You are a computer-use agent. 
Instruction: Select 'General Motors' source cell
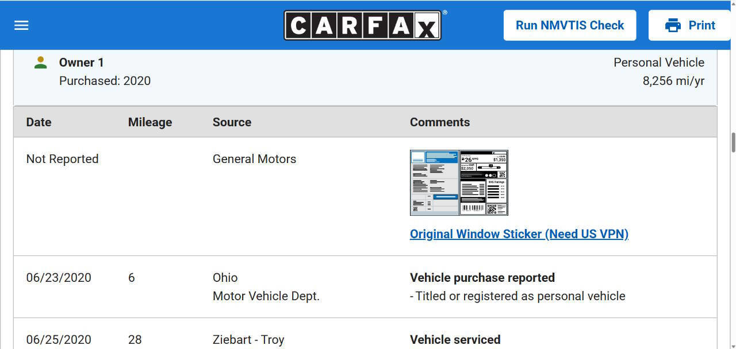[x=254, y=159]
